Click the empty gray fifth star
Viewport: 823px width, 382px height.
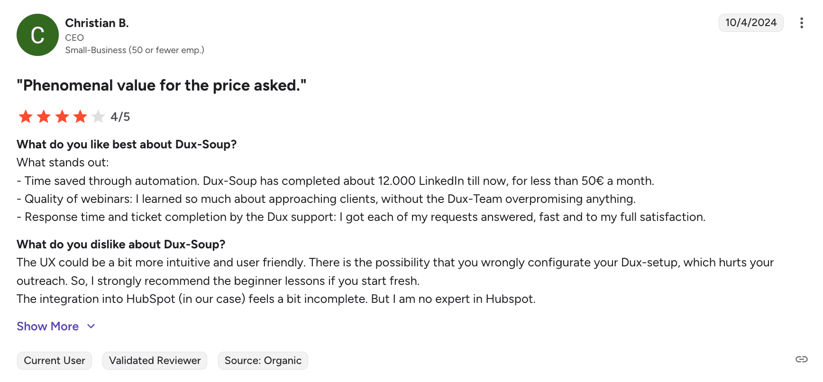98,117
